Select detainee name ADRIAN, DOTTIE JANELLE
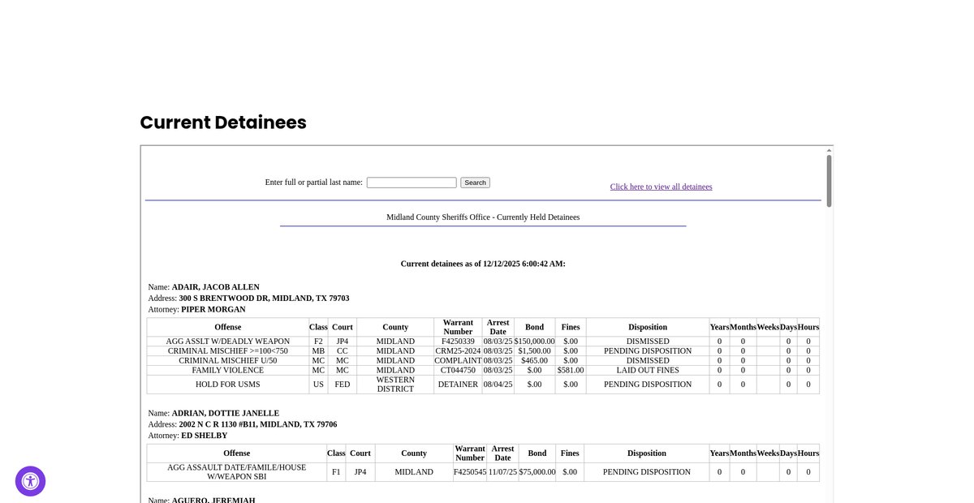Screen dimensions: 974x503 (225, 413)
